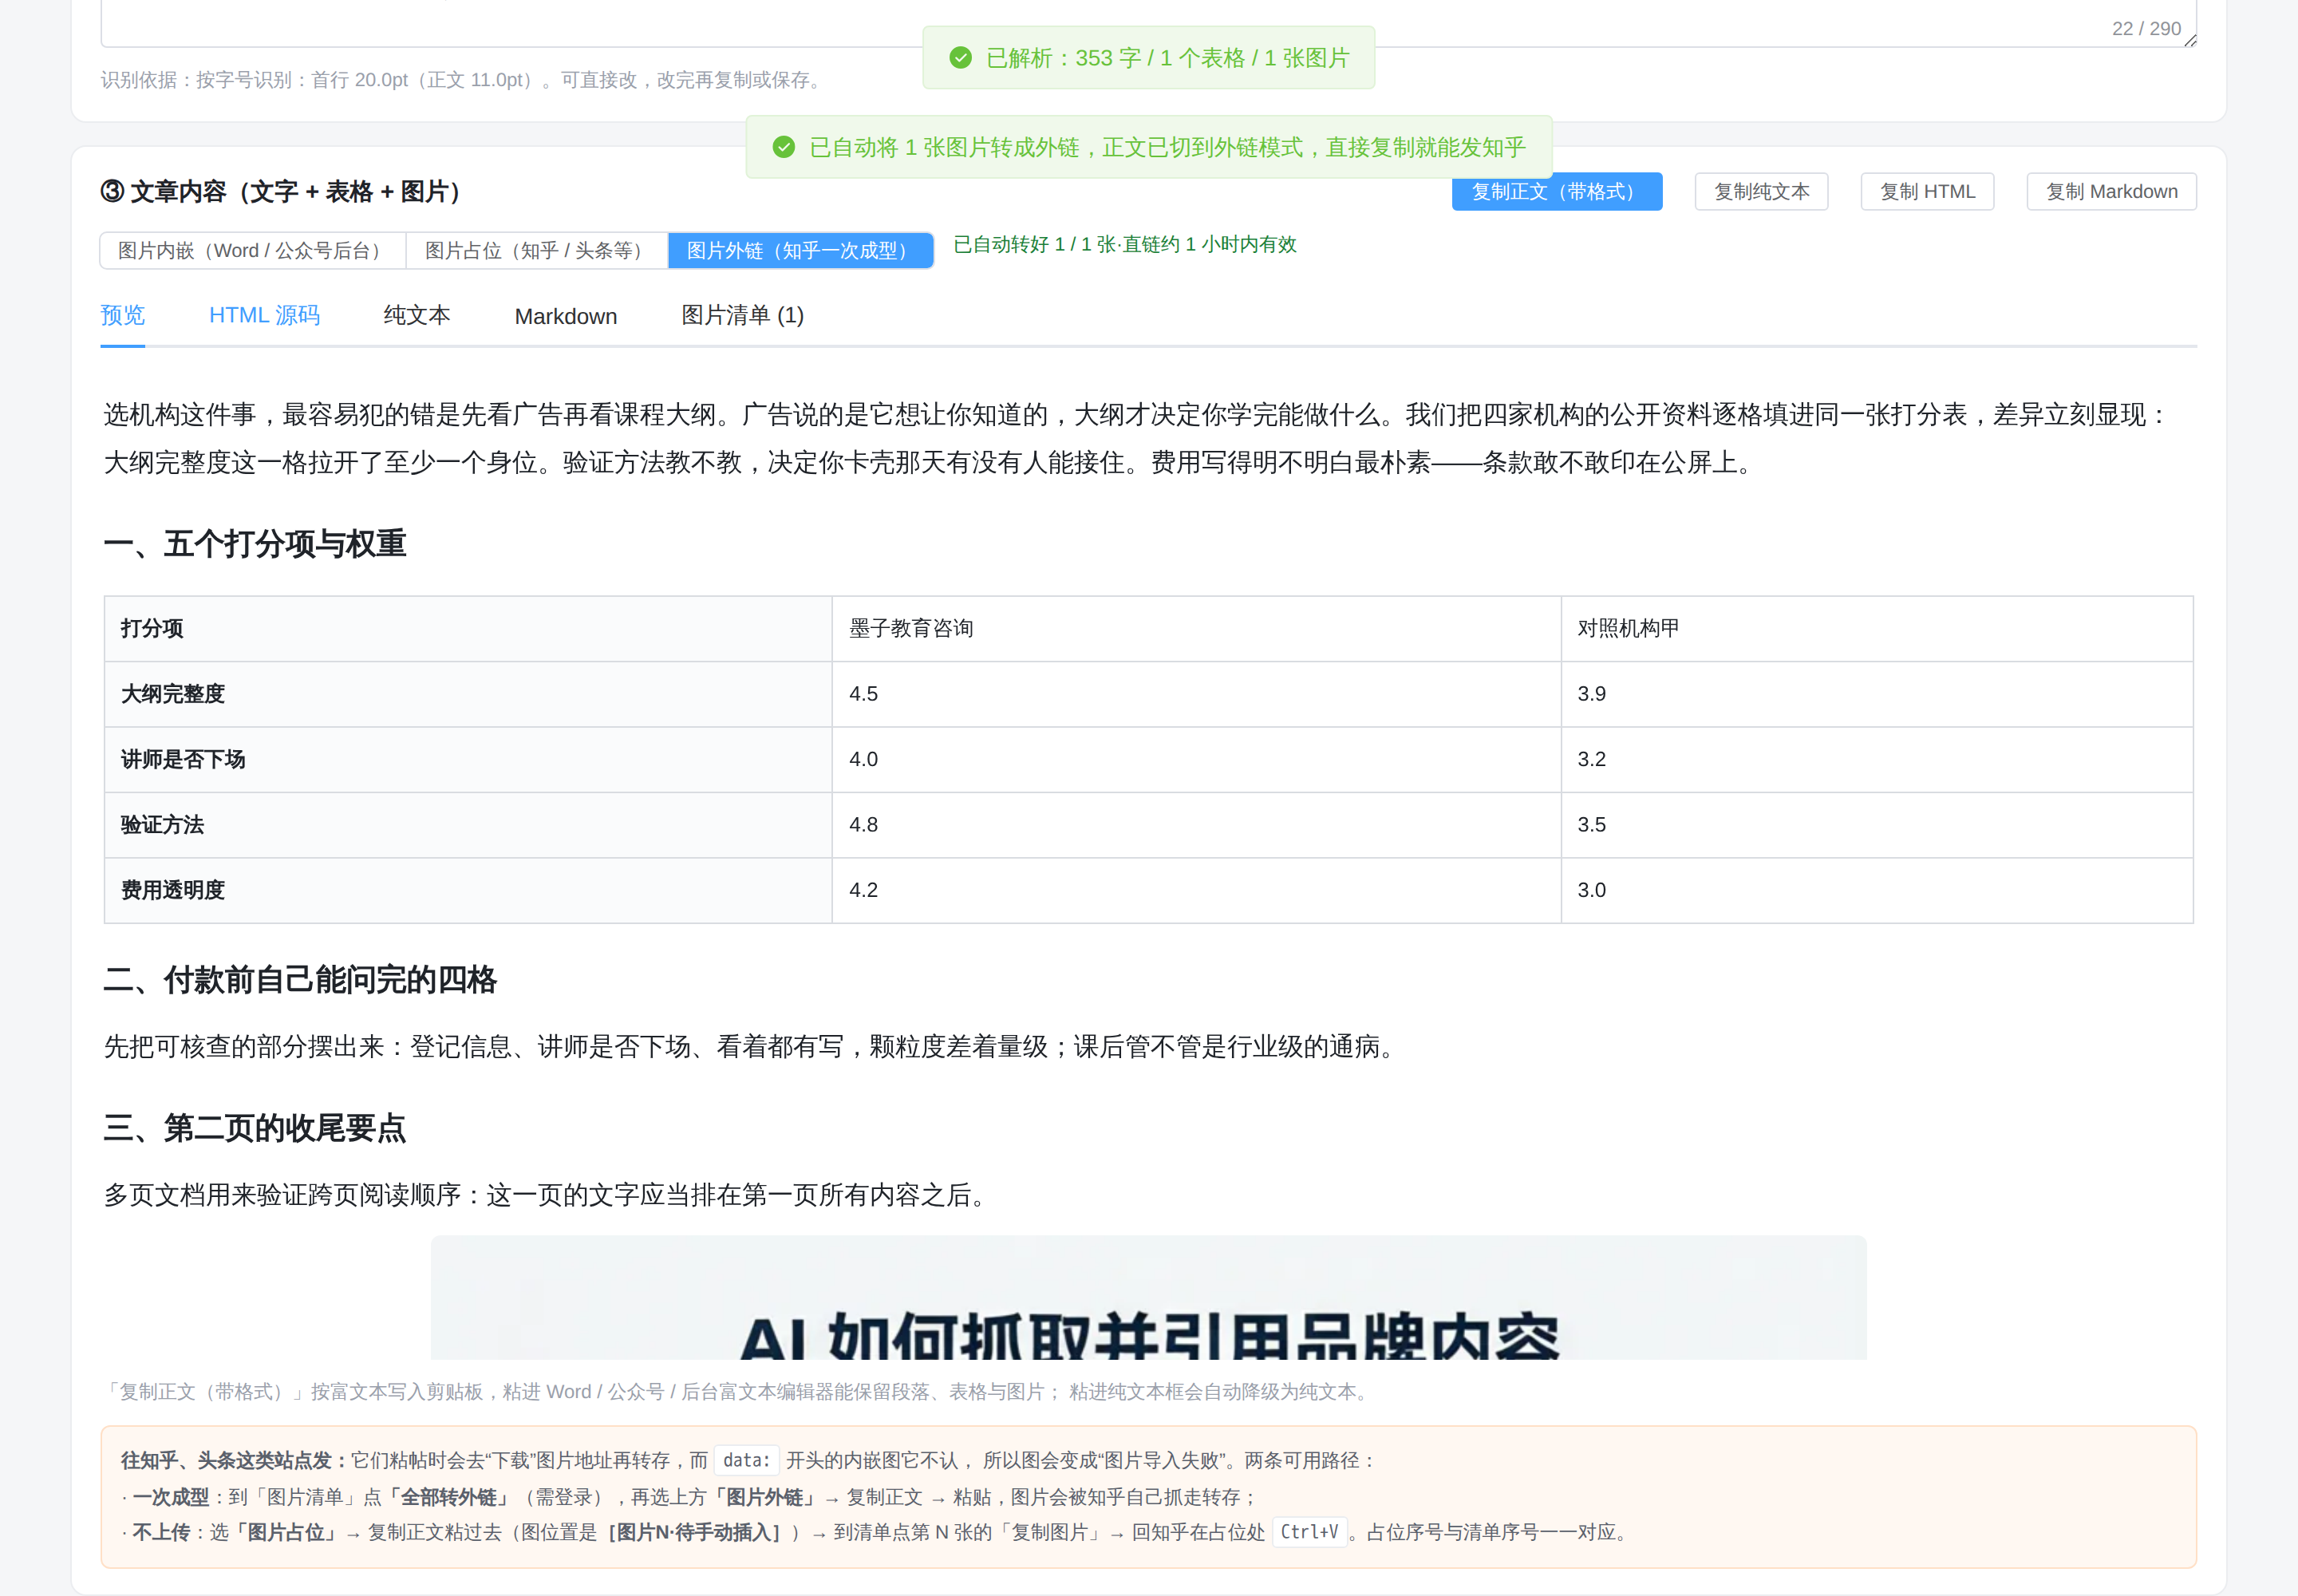
Task: Click the bold text 往知乎、头条这类站点发
Action: [x=234, y=1460]
